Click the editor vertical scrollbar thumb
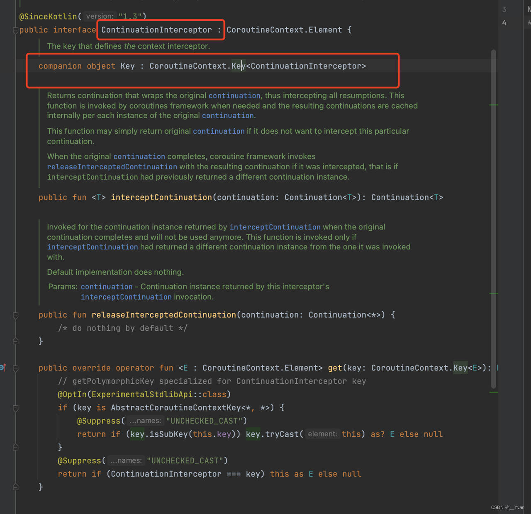531x514 pixels. (x=494, y=218)
